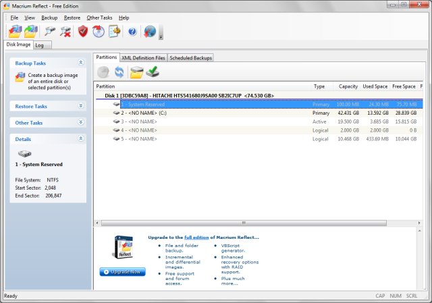Expand the Other Tasks panel
Viewport: 432px width, 303px height.
pos(81,123)
